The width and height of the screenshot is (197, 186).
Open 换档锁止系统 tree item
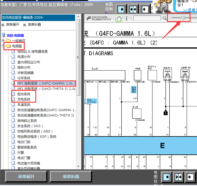coord(27,121)
